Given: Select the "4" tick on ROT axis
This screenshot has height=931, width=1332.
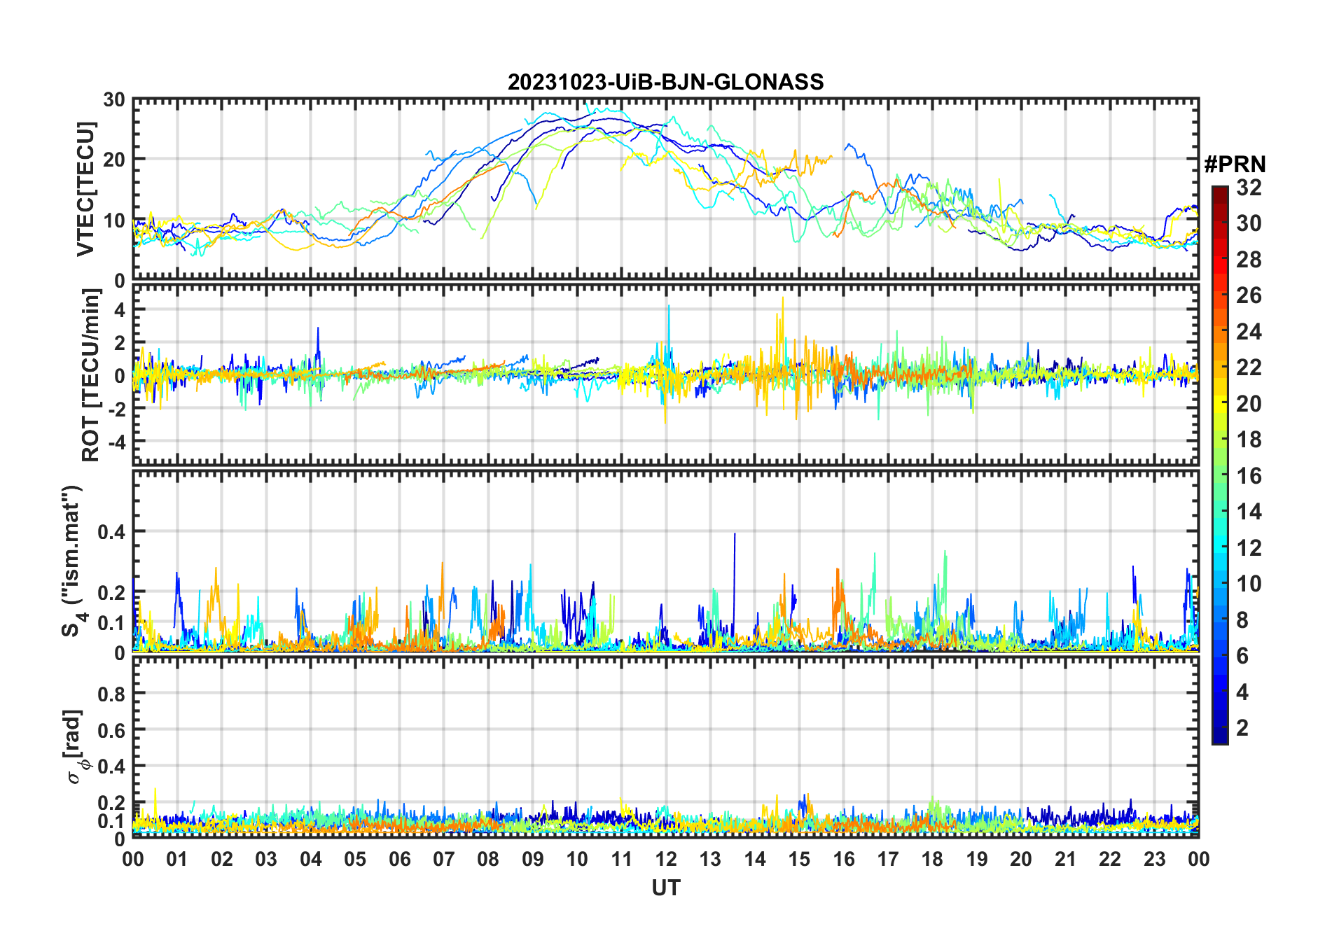Looking at the screenshot, I should click(x=120, y=309).
